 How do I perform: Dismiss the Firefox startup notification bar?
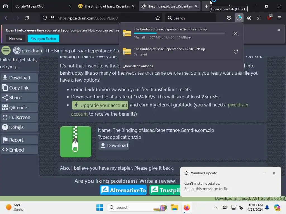tap(279, 30)
